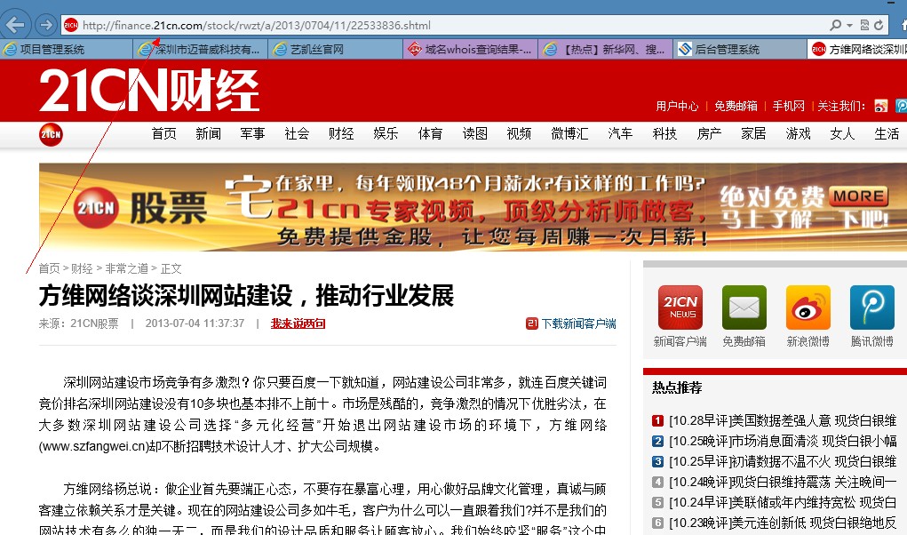This screenshot has width=907, height=535.
Task: Select 财经 in the site navigation menu
Action: point(341,134)
